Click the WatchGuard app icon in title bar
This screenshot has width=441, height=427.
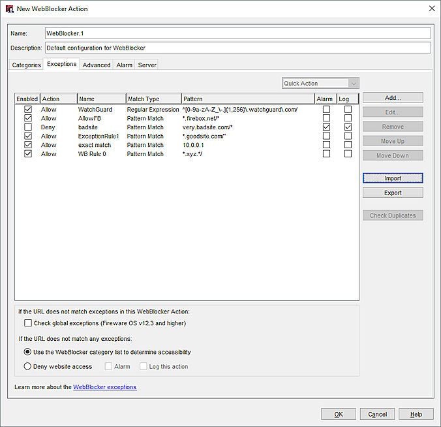click(x=9, y=8)
